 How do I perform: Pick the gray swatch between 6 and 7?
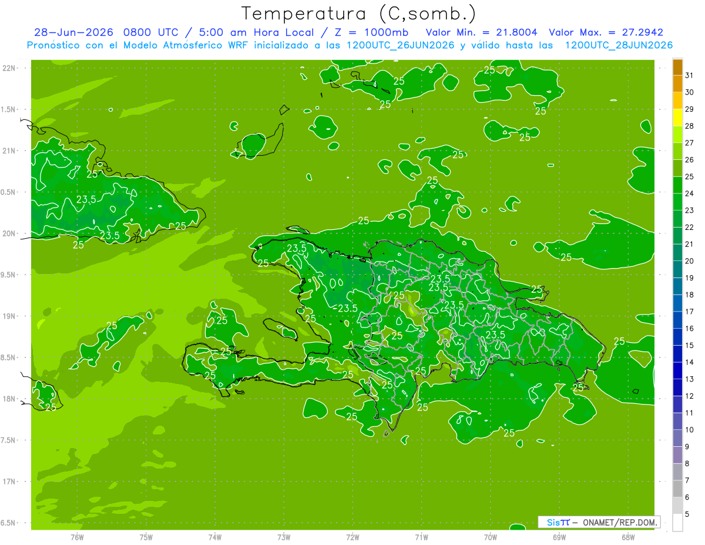tap(677, 489)
